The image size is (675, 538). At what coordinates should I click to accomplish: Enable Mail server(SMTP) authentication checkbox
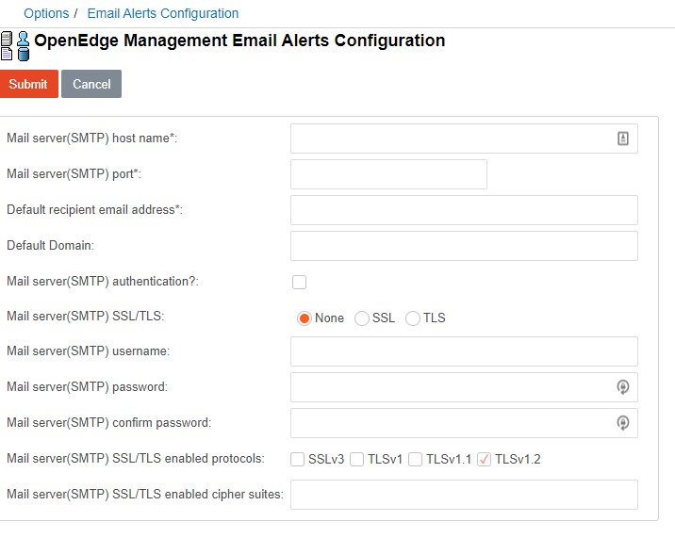tap(299, 283)
